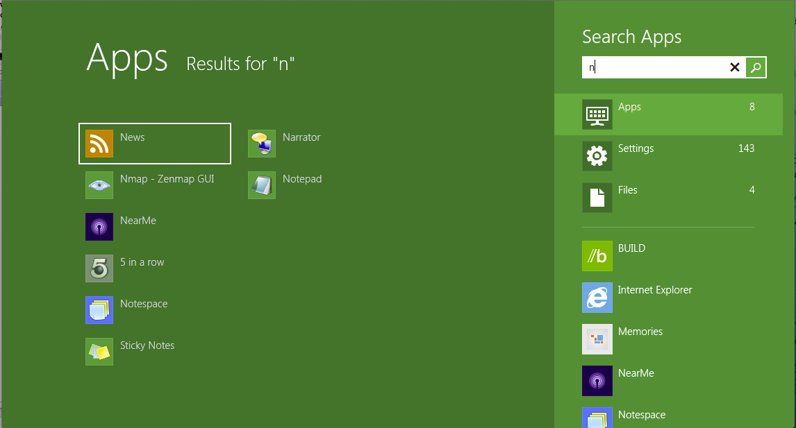
Task: Select Apps search scope label
Action: tap(629, 107)
